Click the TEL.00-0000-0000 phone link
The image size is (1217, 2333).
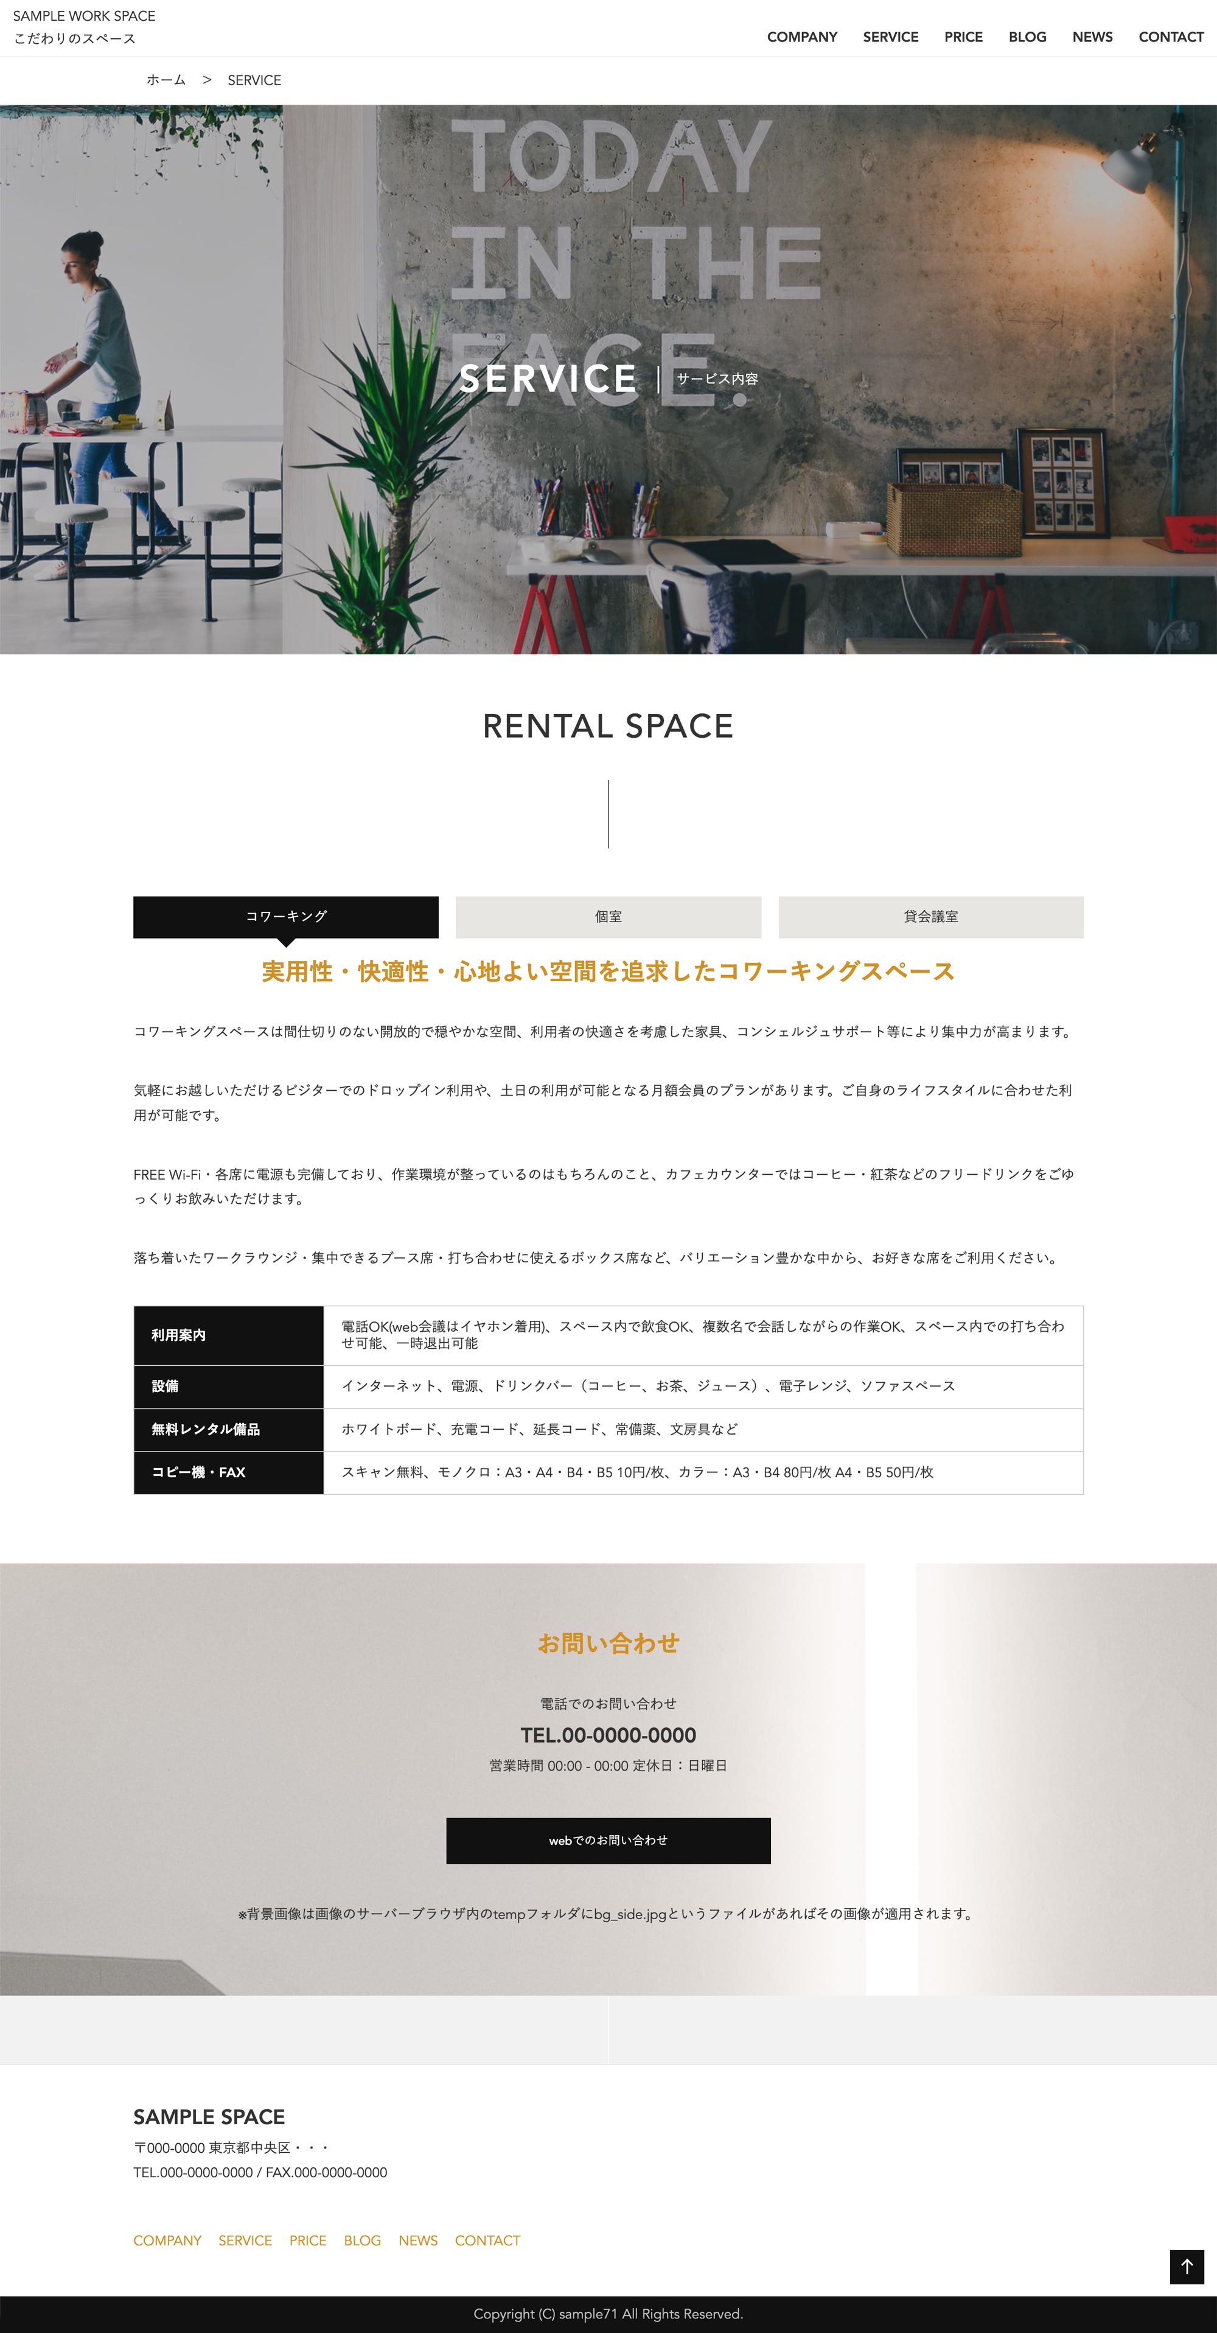609,1731
